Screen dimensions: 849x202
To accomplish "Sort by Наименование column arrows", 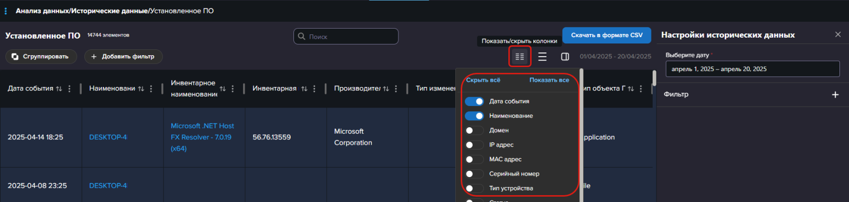I will pyautogui.click(x=141, y=89).
